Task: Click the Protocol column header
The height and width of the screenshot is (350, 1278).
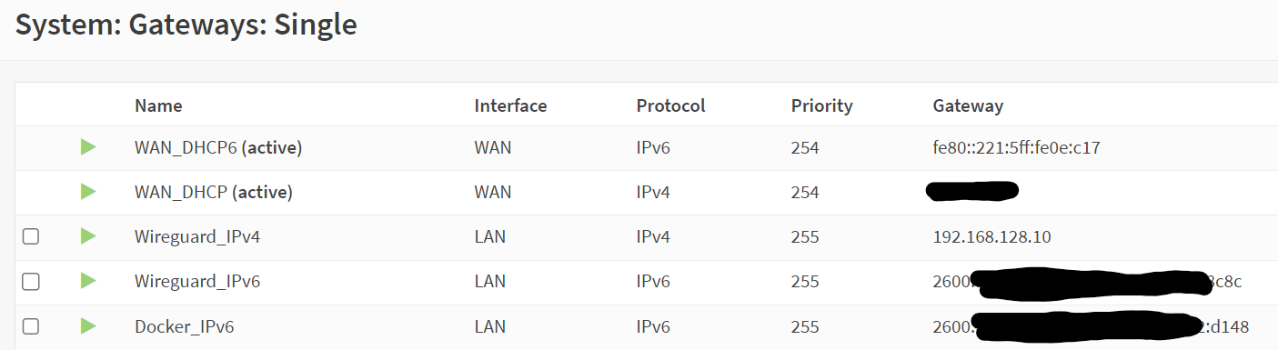Action: [x=670, y=105]
